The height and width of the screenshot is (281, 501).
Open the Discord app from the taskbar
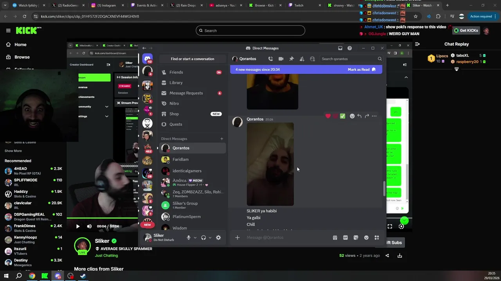pyautogui.click(x=58, y=276)
